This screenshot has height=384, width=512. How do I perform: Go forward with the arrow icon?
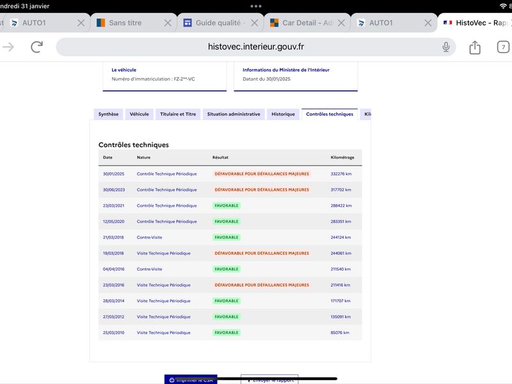click(8, 47)
